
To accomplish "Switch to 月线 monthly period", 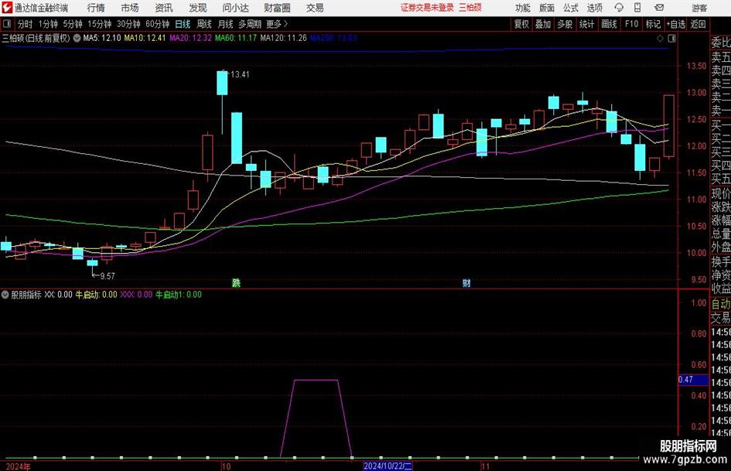I will (226, 24).
